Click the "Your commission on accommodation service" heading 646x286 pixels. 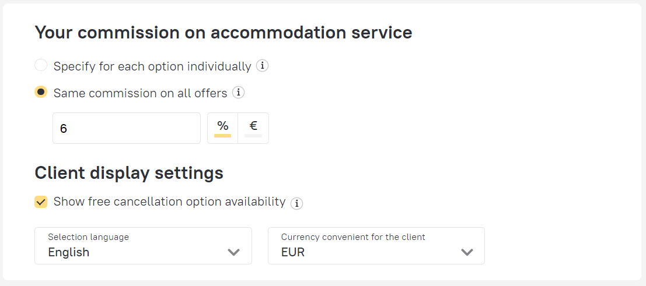tap(224, 33)
